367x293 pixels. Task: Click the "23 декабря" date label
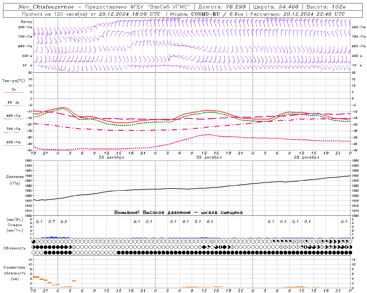click(307, 157)
